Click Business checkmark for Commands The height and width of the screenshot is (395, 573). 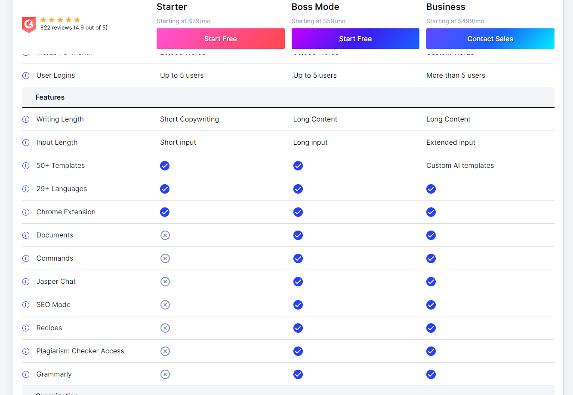(x=431, y=258)
